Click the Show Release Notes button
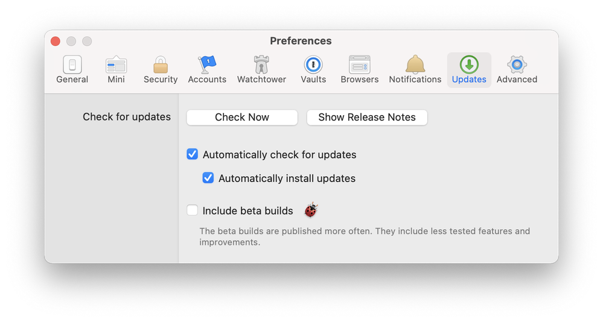The width and height of the screenshot is (603, 322). [x=367, y=117]
